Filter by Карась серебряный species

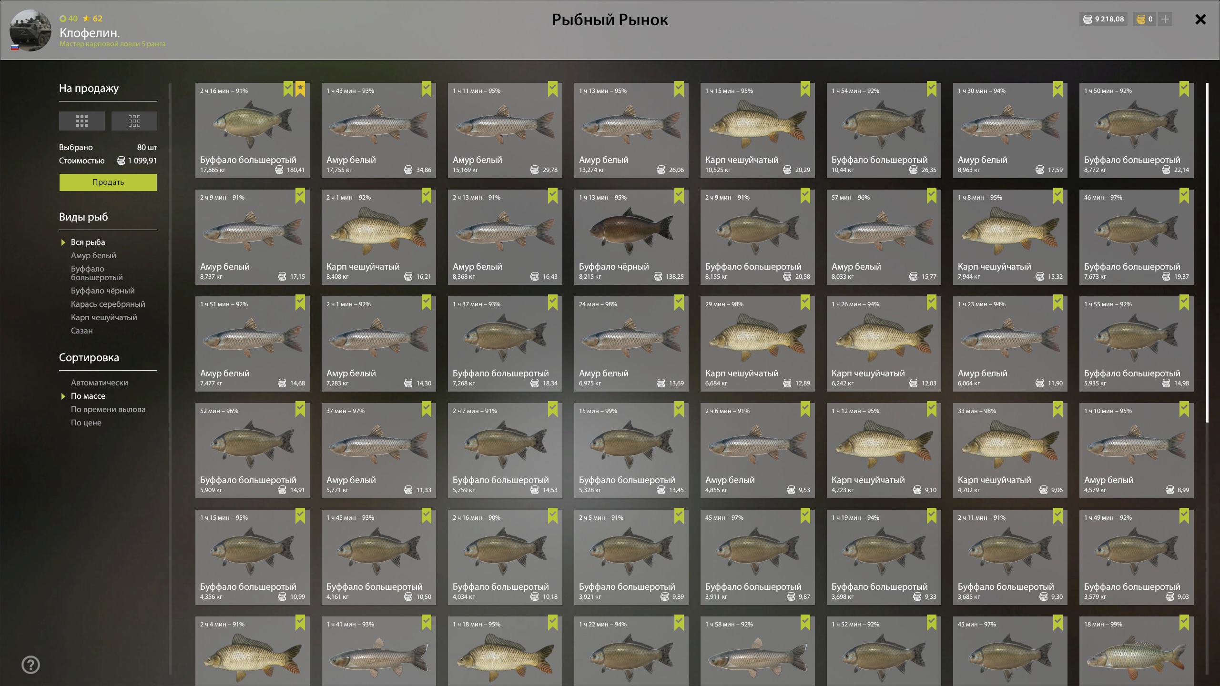click(108, 304)
